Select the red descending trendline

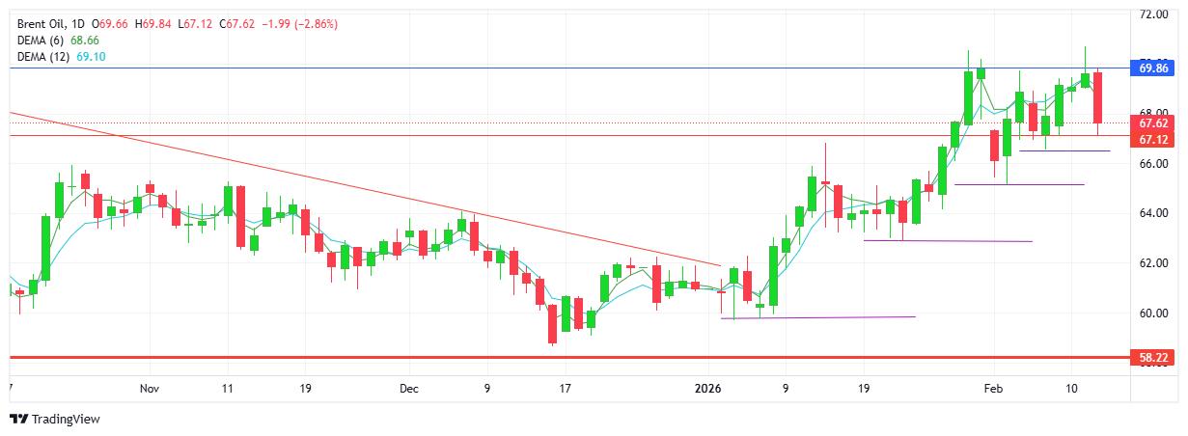(386, 195)
